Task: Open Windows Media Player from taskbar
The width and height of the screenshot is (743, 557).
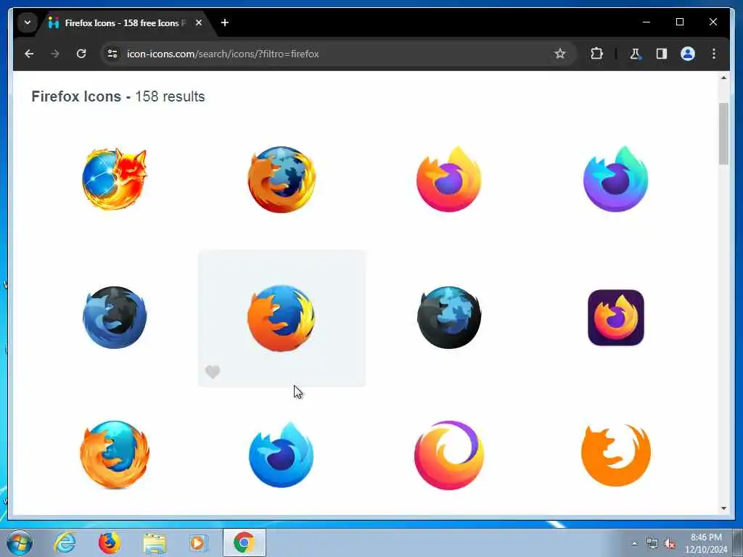Action: coord(199,542)
